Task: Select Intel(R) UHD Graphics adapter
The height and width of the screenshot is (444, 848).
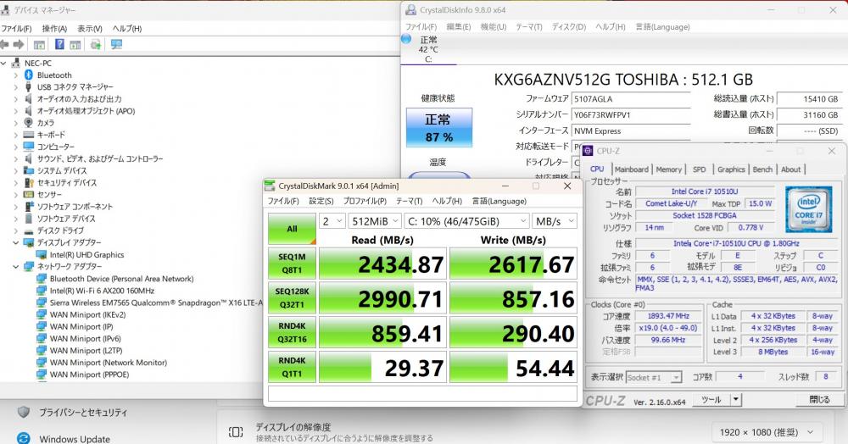Action: [87, 254]
